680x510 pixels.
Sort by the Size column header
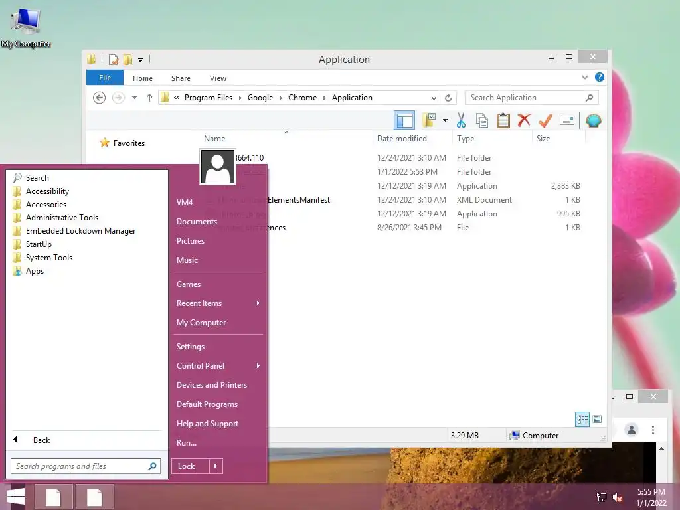point(543,139)
